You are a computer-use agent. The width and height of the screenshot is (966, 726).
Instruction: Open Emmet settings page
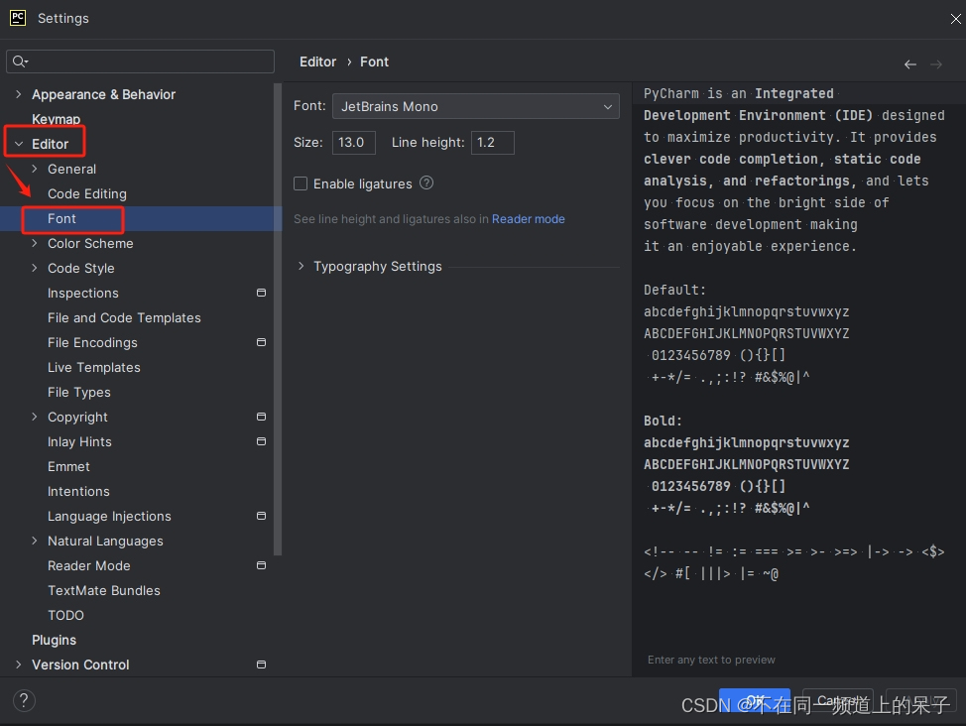coord(68,466)
